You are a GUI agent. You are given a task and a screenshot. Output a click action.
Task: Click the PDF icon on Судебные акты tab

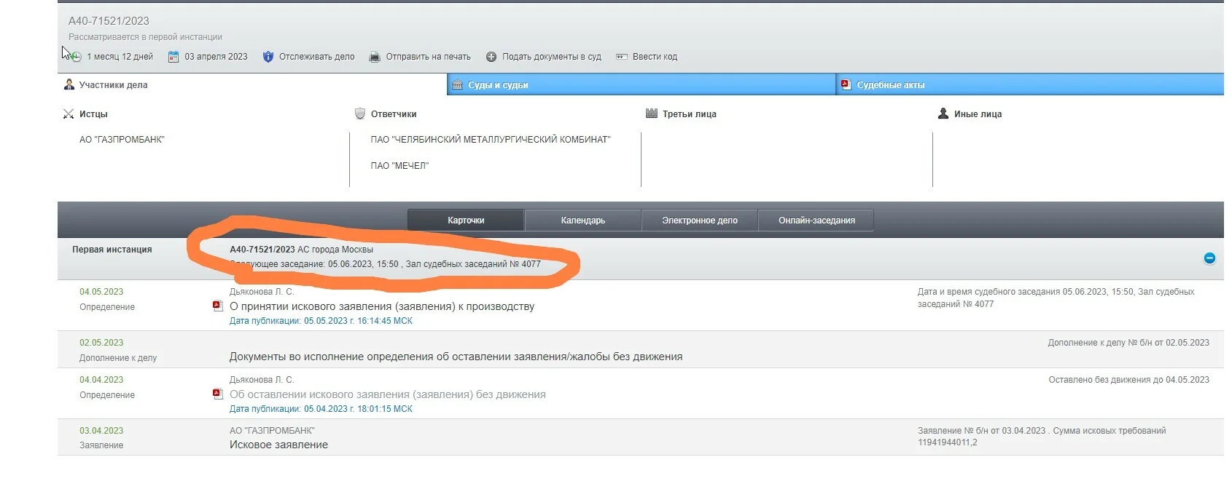pyautogui.click(x=846, y=84)
